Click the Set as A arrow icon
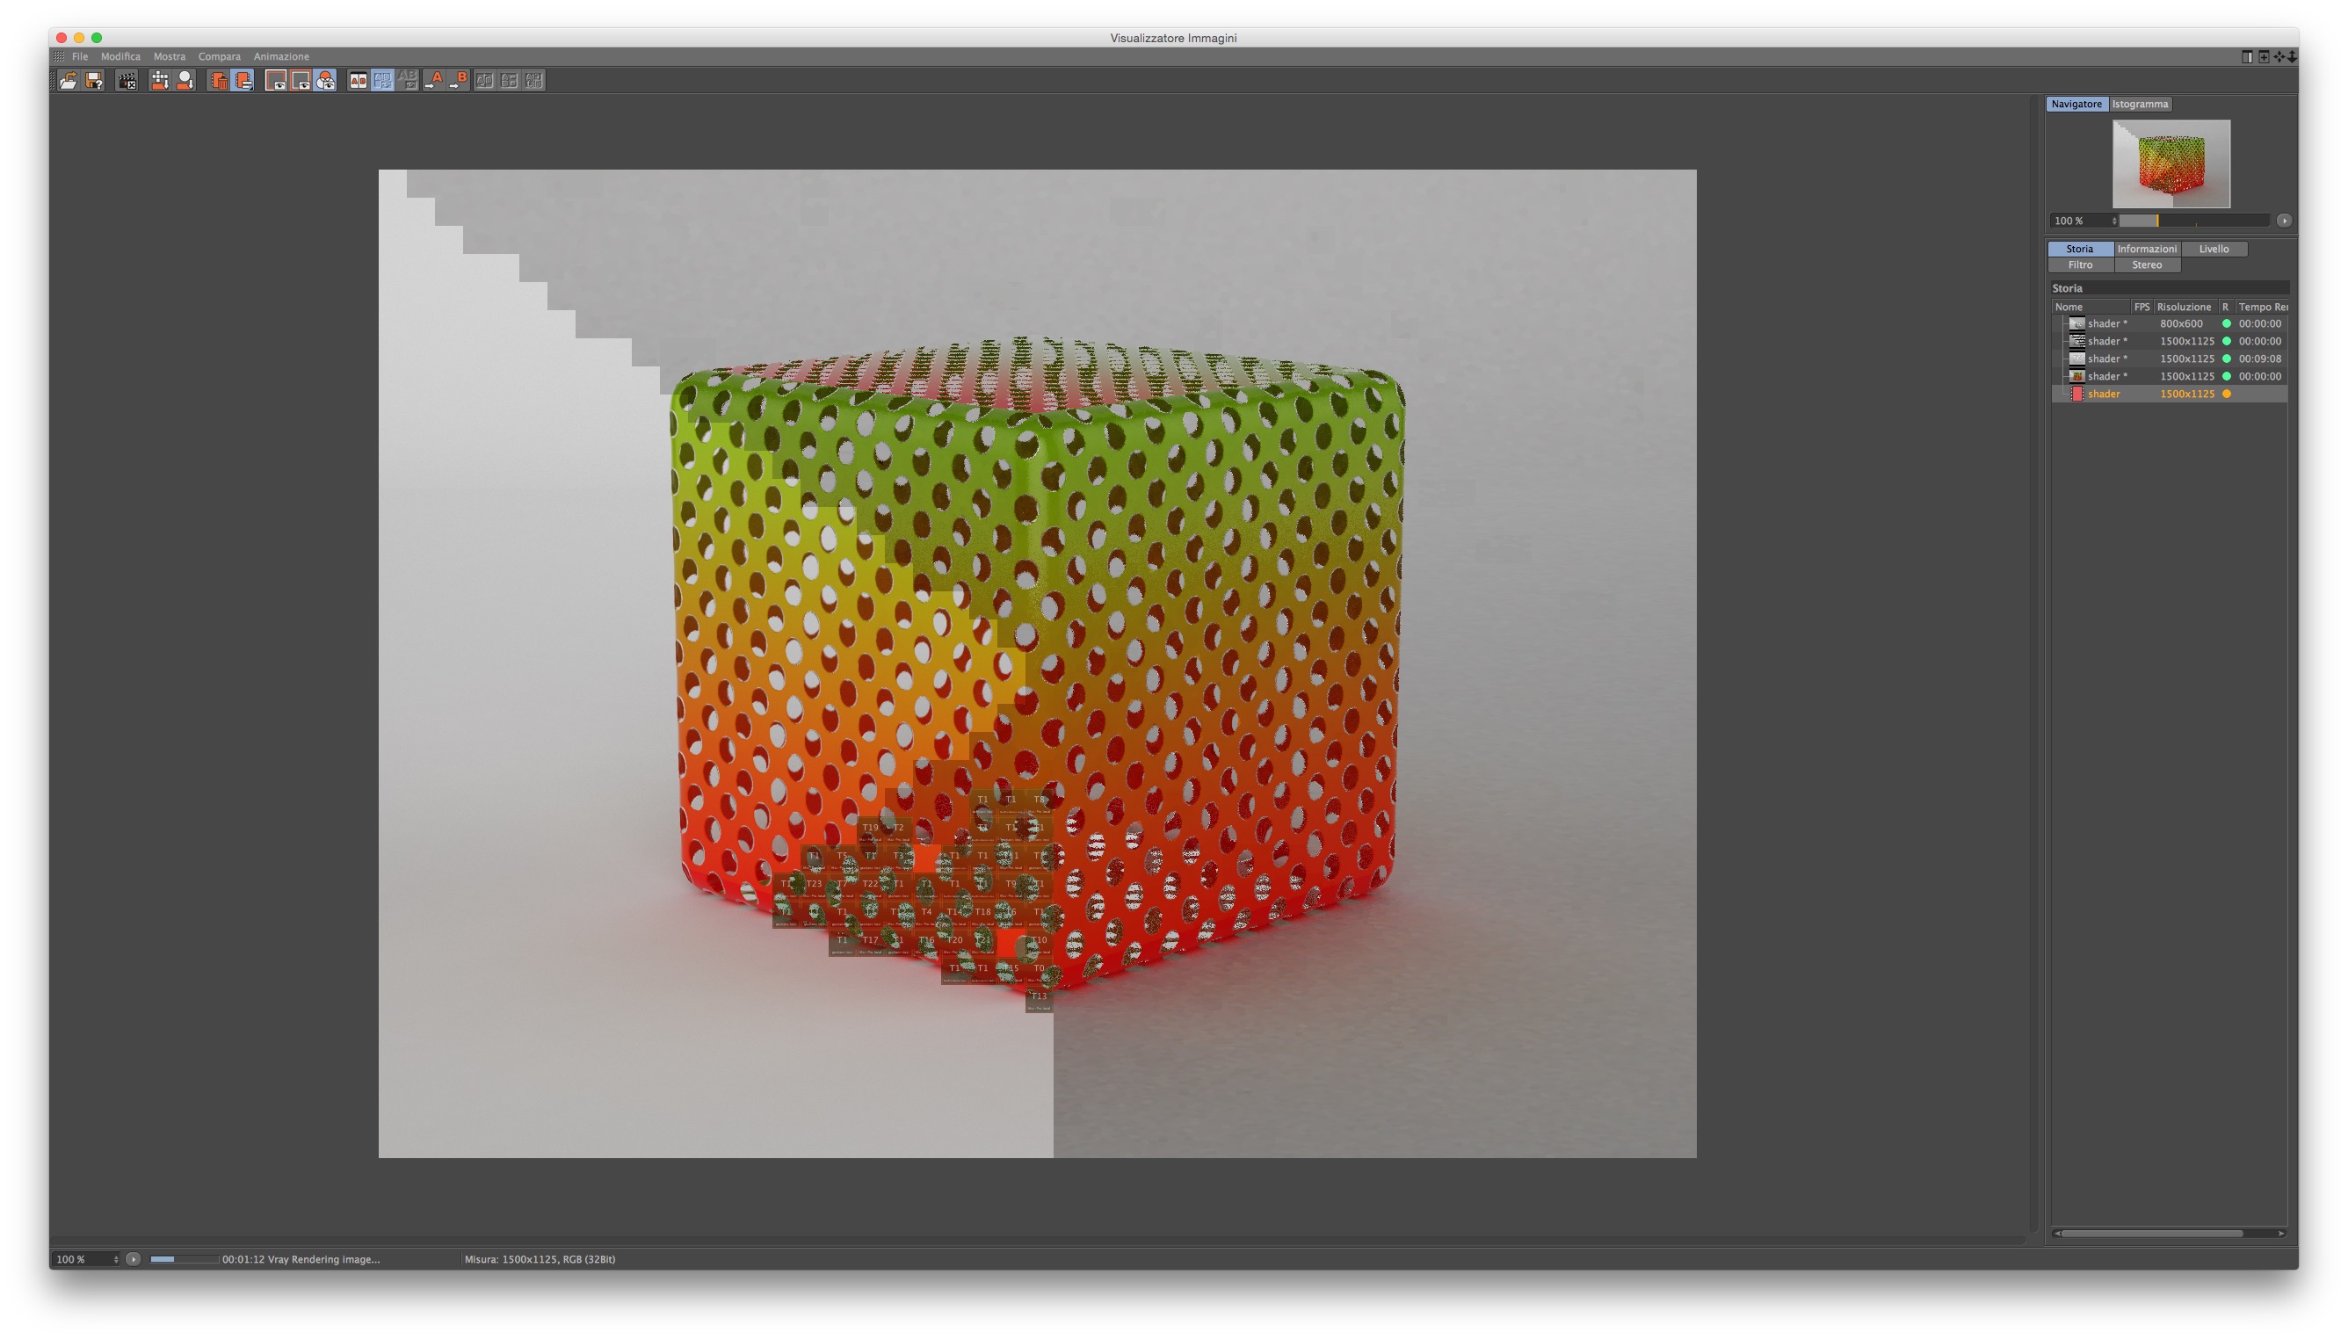This screenshot has height=1340, width=2348. (433, 81)
